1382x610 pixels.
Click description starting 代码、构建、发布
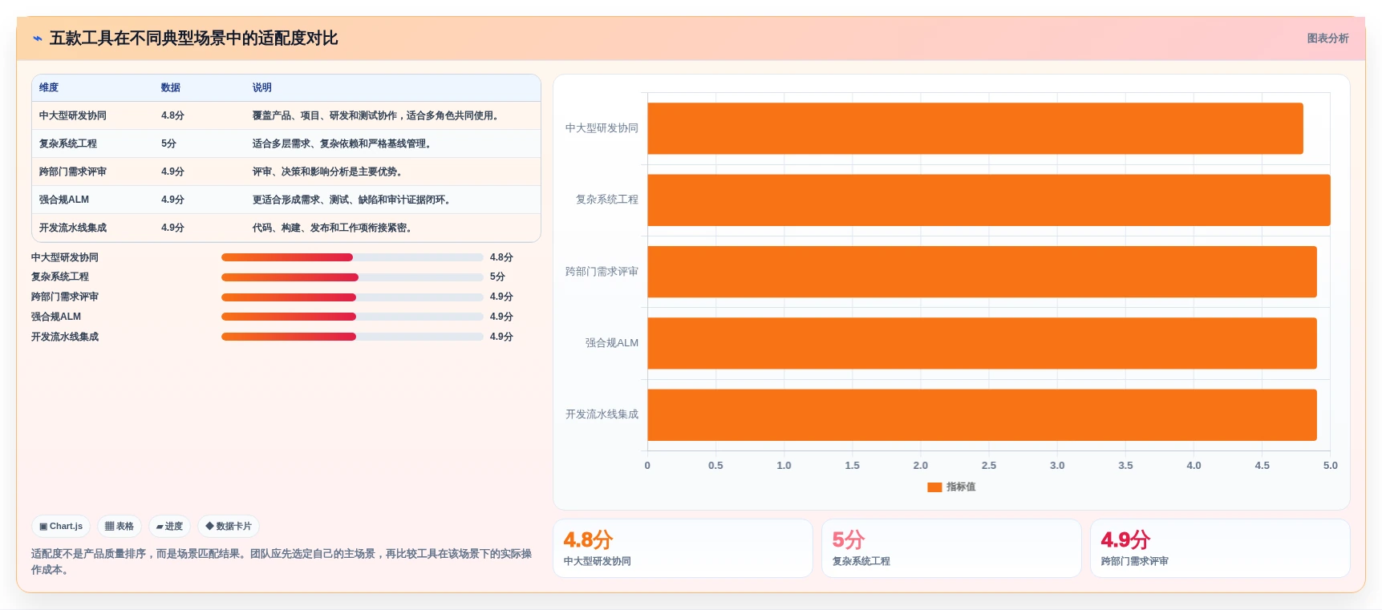point(334,228)
